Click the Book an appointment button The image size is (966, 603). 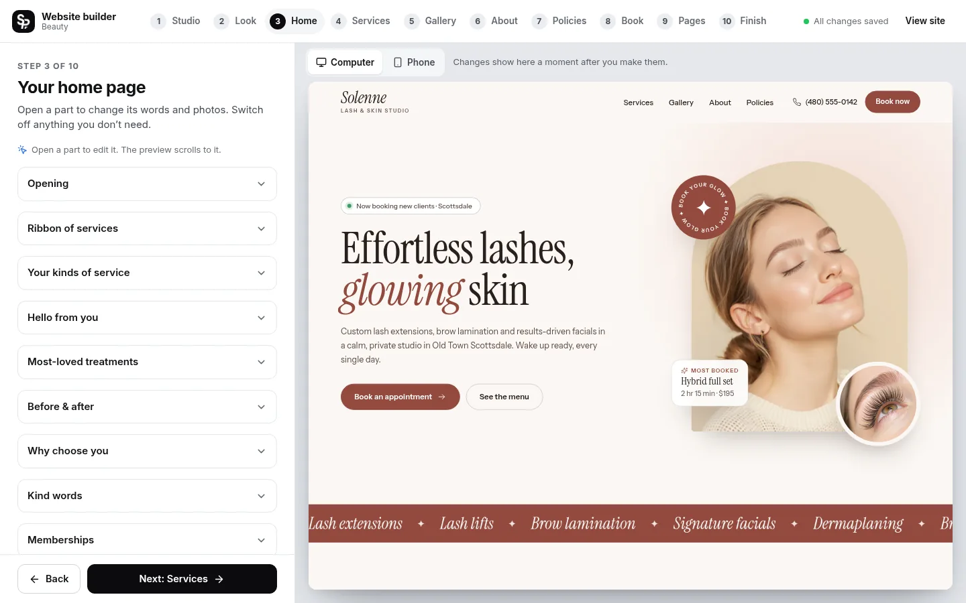[x=400, y=397]
